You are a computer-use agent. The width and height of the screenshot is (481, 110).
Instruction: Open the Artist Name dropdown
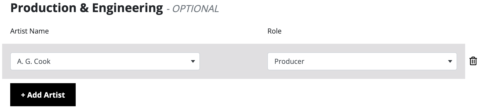pos(105,61)
